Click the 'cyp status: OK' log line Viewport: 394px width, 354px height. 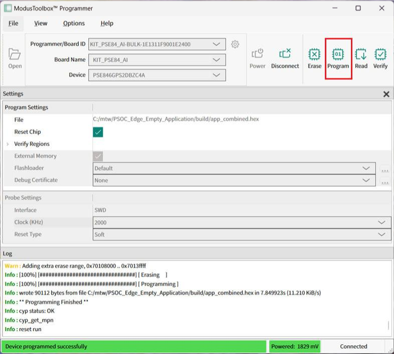coord(30,311)
